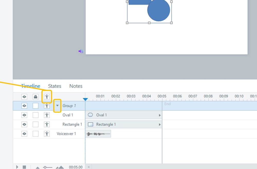Click the bottom-right corner handle of the group
The image size is (257, 169).
point(171,23)
